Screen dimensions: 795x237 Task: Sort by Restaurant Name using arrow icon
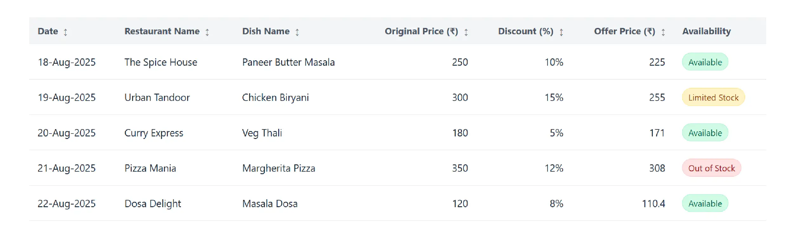point(207,32)
